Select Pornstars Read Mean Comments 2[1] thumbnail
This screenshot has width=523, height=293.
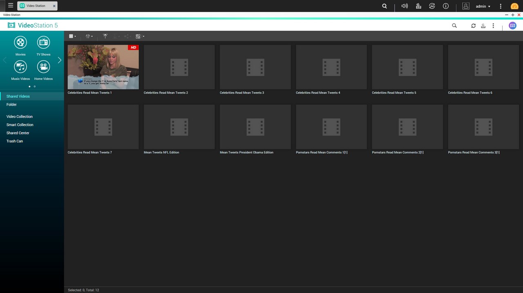[x=407, y=127]
